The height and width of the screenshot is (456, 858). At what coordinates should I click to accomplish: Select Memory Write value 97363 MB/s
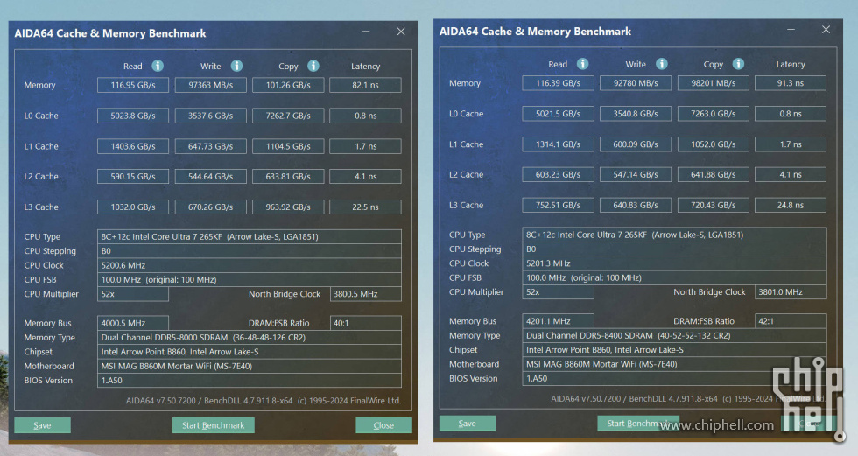[x=211, y=85]
